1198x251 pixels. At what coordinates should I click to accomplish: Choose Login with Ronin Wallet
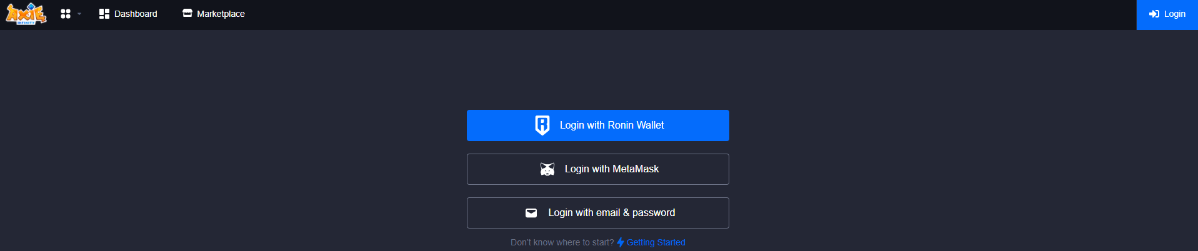pos(612,125)
